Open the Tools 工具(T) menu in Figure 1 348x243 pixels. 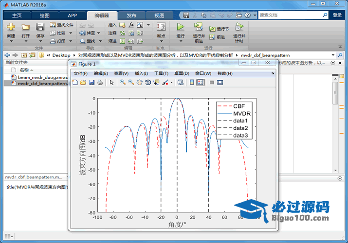pos(162,73)
